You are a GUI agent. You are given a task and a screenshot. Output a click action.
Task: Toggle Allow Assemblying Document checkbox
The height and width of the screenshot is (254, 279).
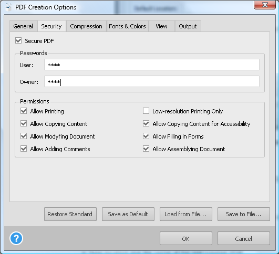click(146, 149)
